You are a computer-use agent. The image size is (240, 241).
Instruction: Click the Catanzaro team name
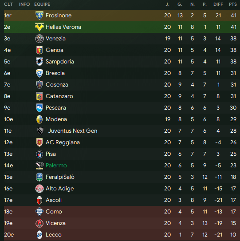tap(59, 96)
